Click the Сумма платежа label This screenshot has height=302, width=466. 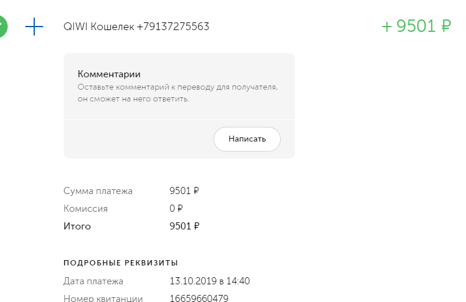click(x=98, y=191)
